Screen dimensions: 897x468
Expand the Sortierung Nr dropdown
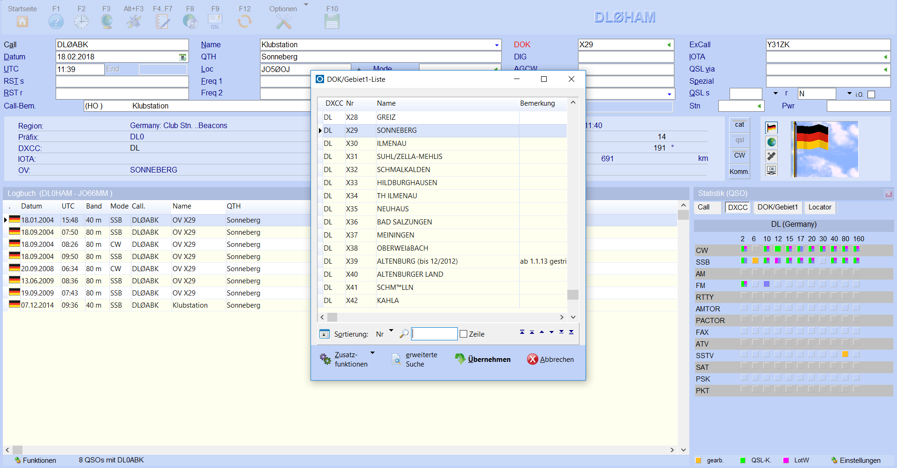point(391,331)
